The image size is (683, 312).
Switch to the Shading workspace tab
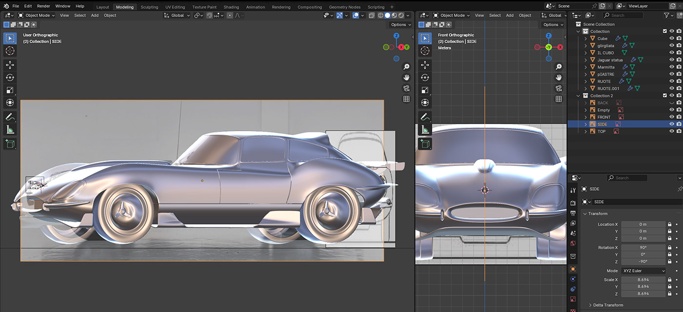231,7
